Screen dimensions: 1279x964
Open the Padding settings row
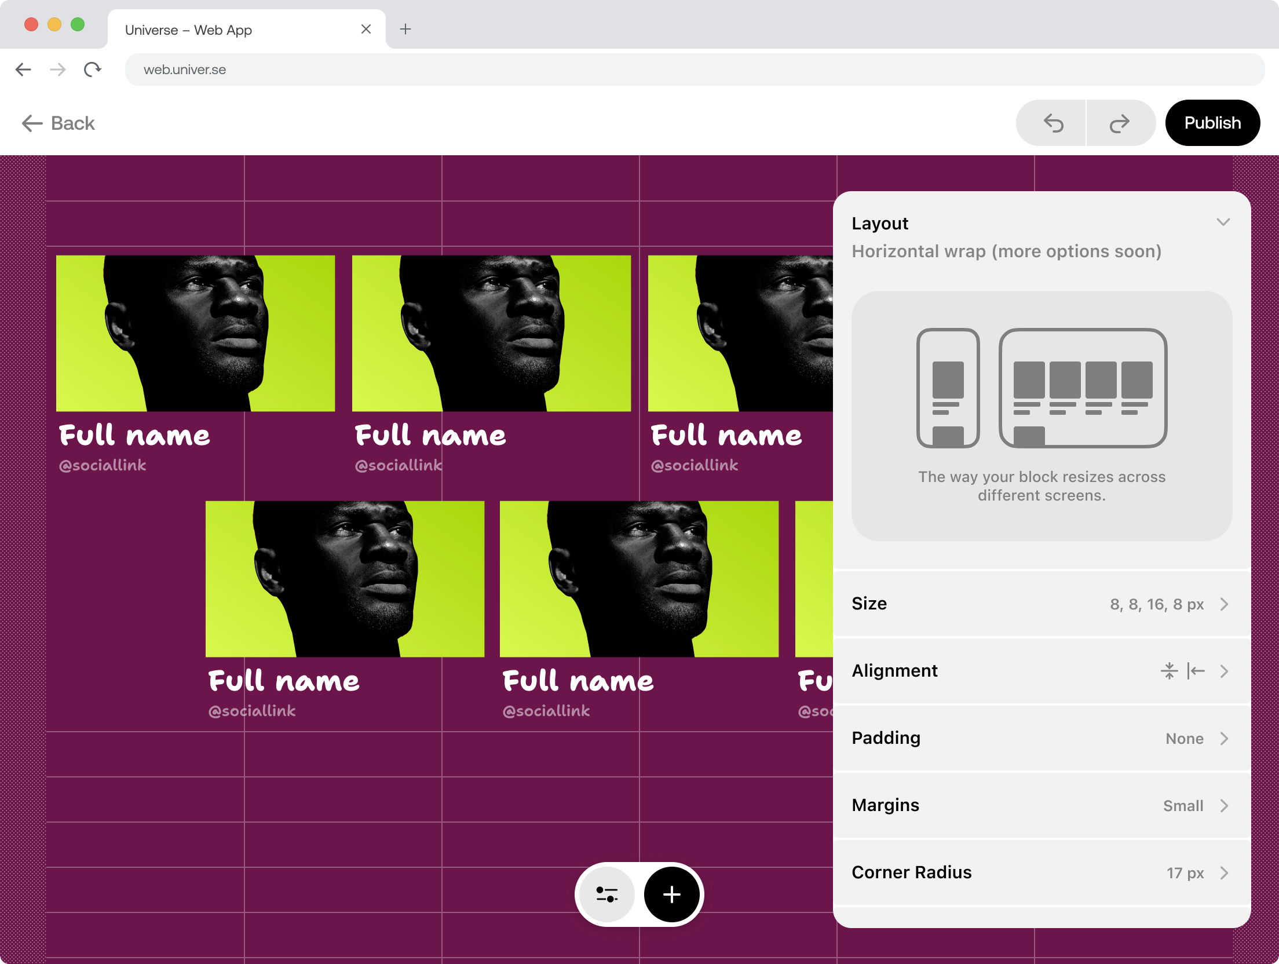coord(1041,738)
